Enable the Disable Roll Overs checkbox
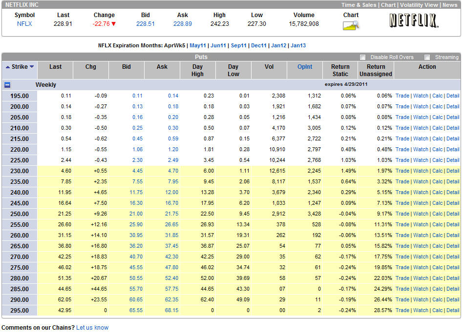The height and width of the screenshot is (336, 465). 363,57
